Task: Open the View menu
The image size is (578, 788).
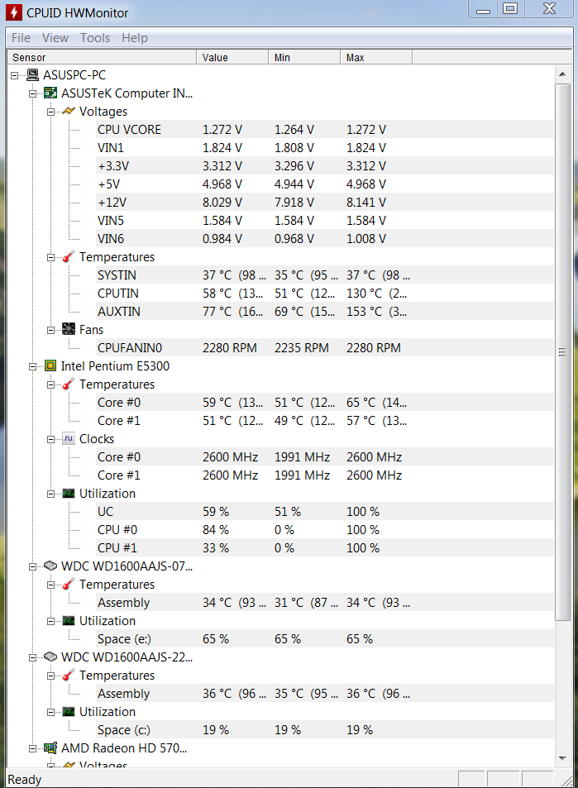Action: click(55, 38)
